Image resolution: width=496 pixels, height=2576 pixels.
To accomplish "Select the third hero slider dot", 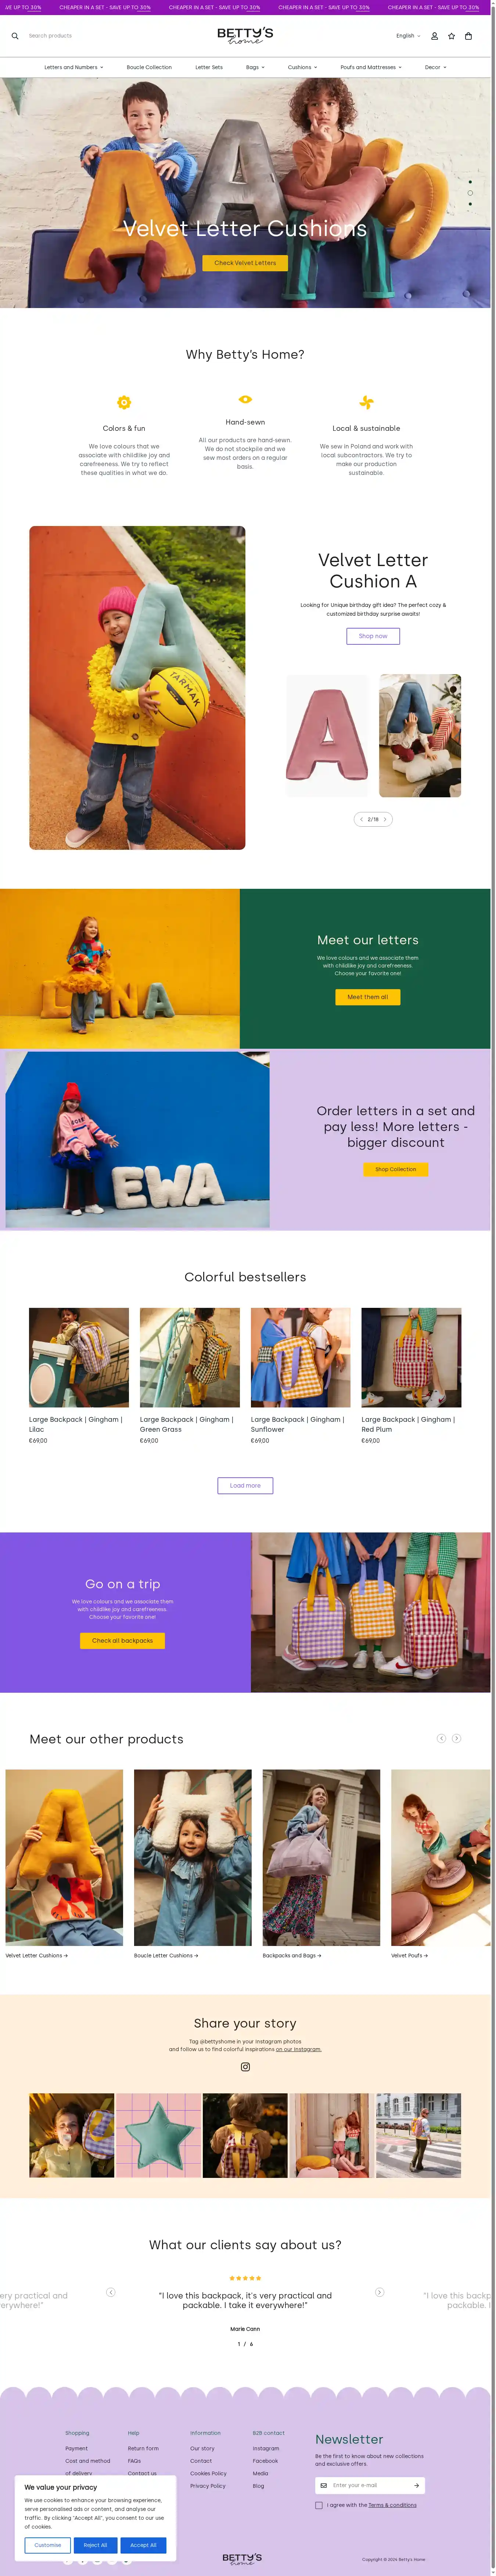I will (470, 204).
